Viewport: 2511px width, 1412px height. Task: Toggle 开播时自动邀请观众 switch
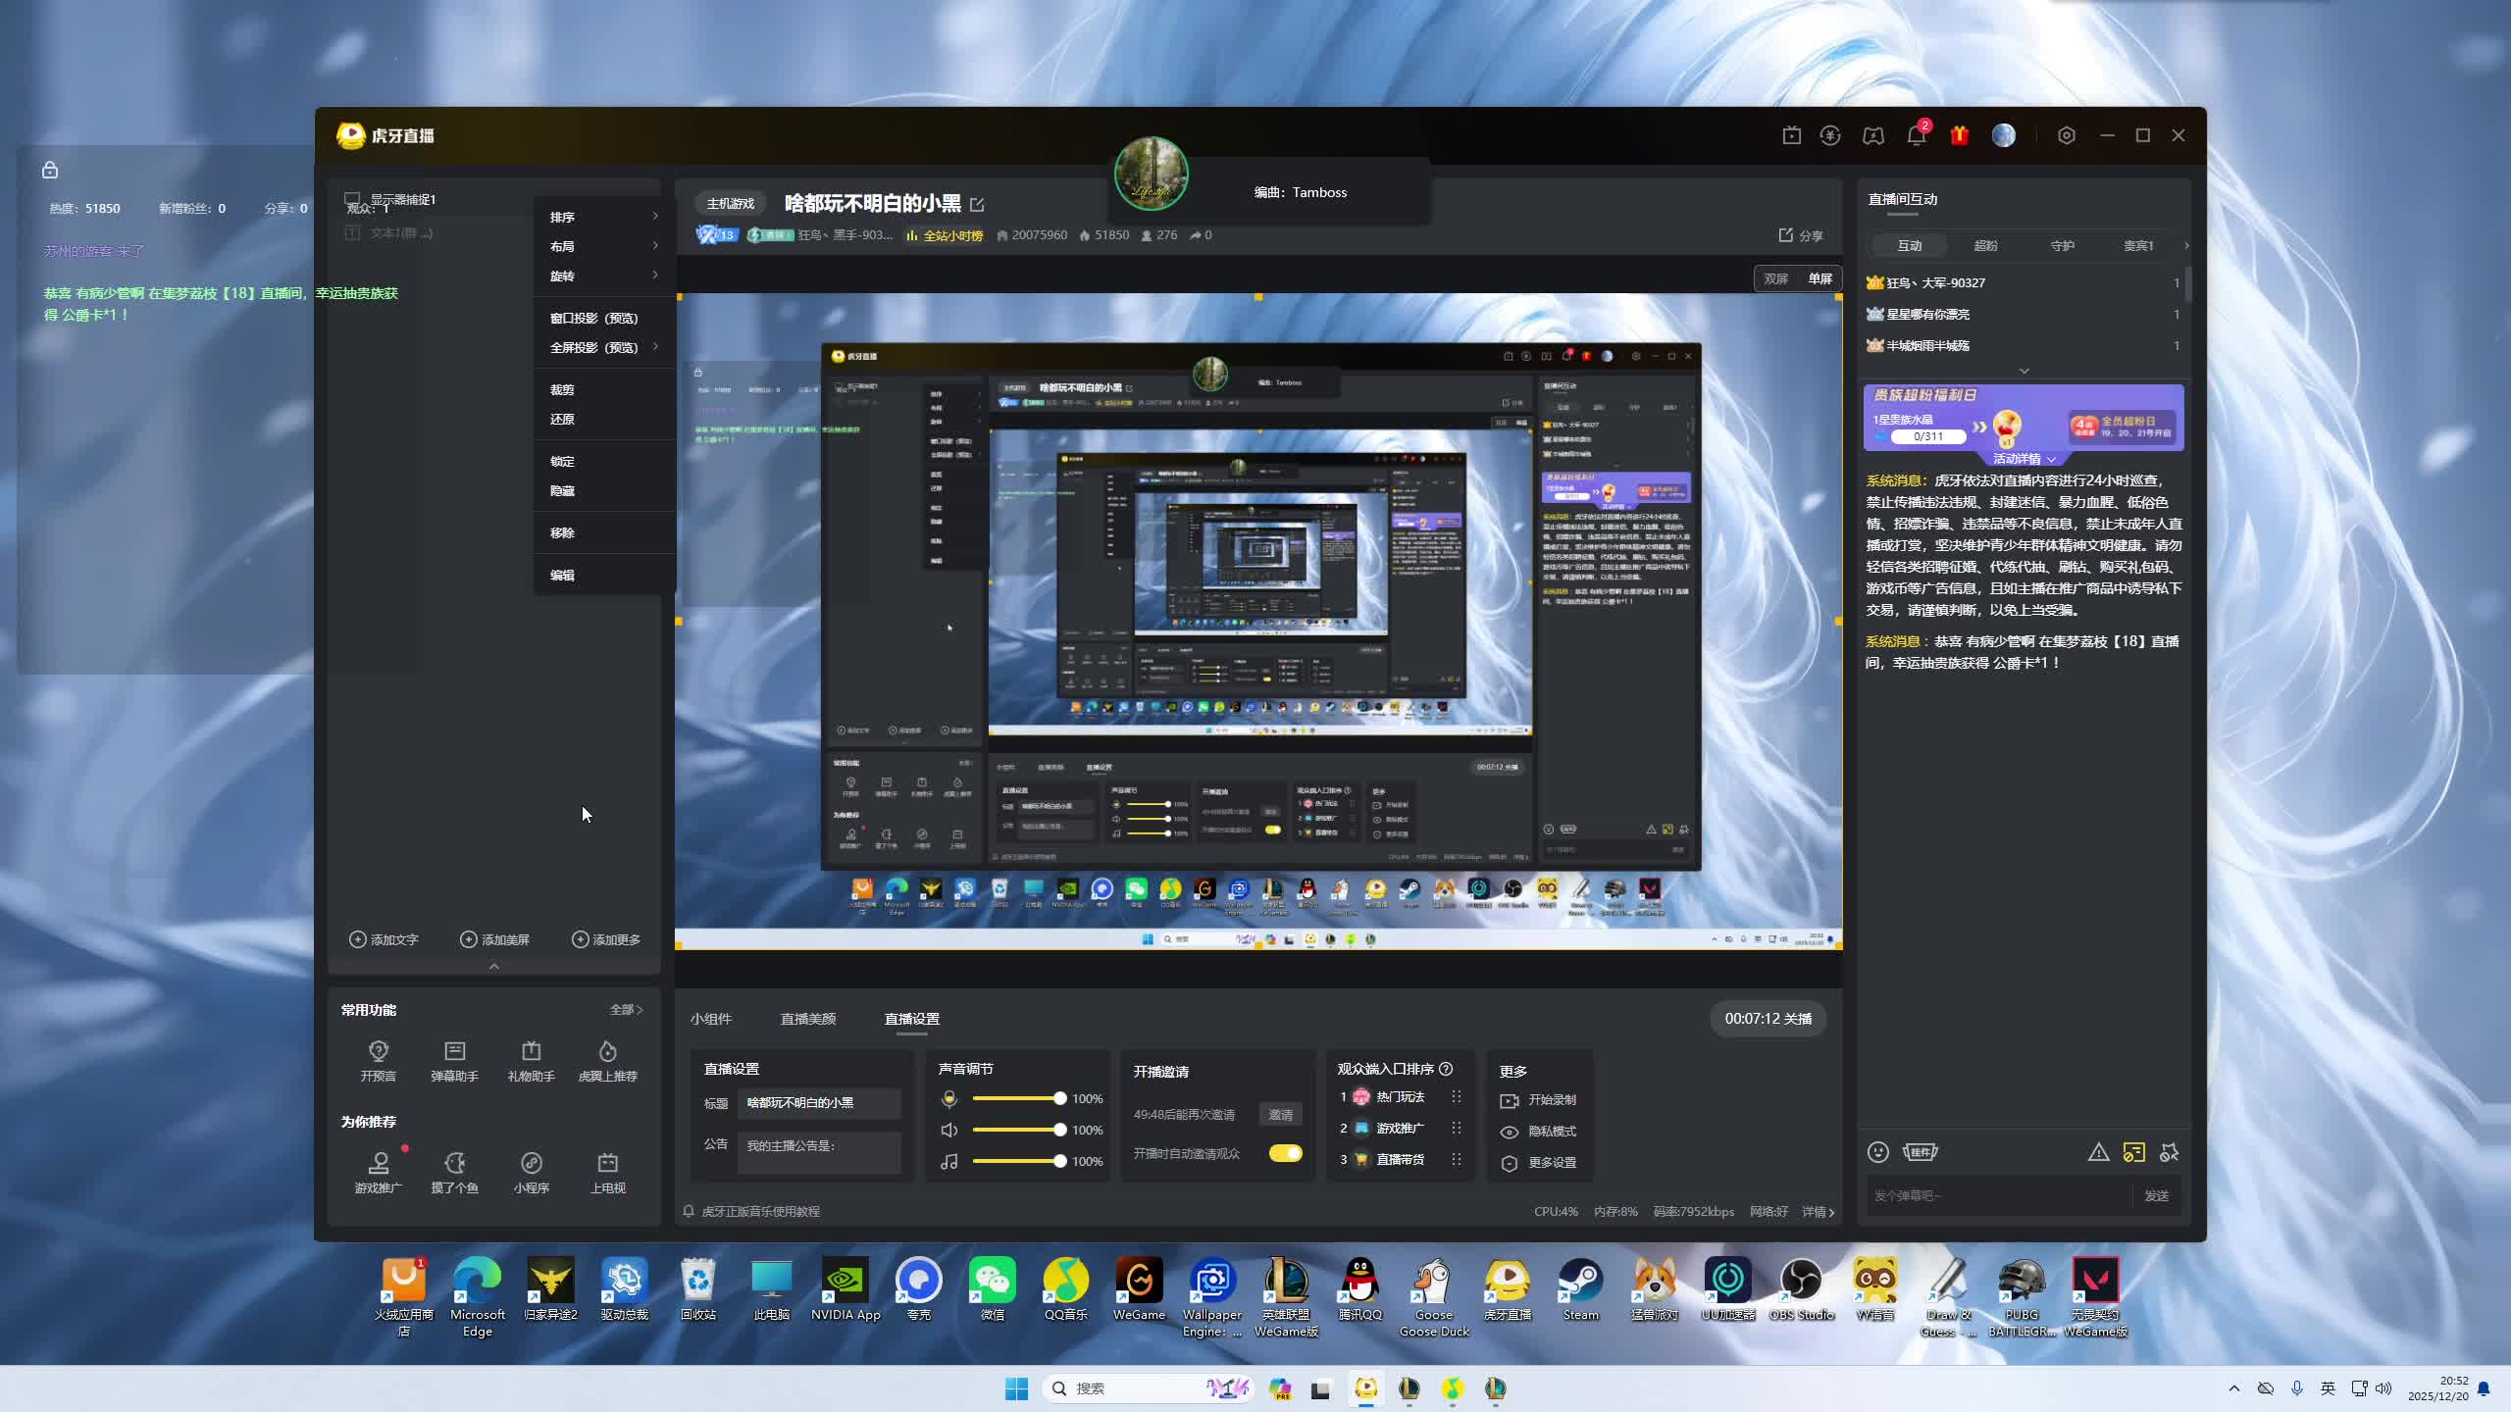pos(1285,1153)
